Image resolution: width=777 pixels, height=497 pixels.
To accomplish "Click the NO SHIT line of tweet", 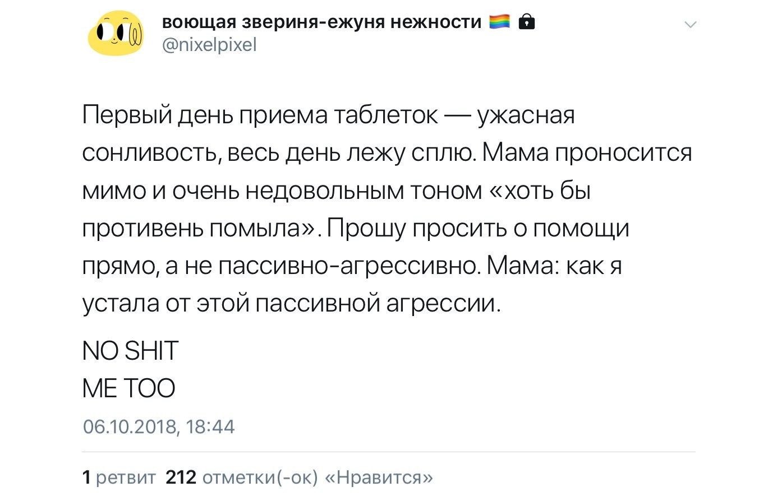I will point(130,351).
